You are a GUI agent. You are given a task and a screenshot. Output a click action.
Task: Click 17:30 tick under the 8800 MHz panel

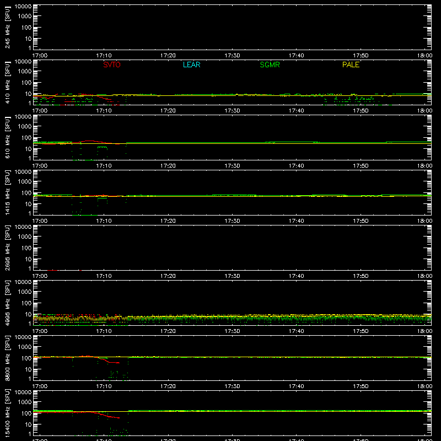tap(232, 386)
